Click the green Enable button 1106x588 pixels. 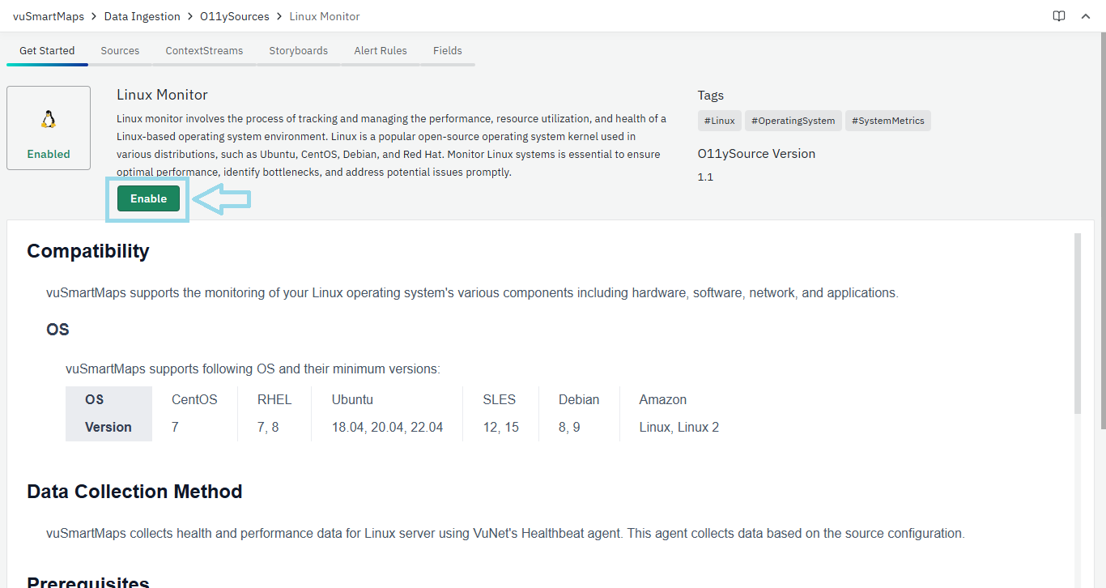[x=148, y=198]
